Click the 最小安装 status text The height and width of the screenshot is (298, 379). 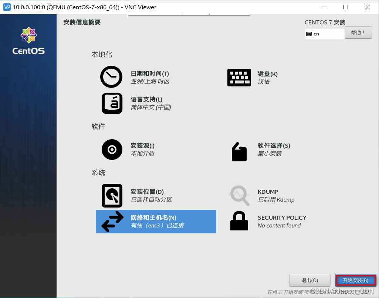tap(270, 153)
